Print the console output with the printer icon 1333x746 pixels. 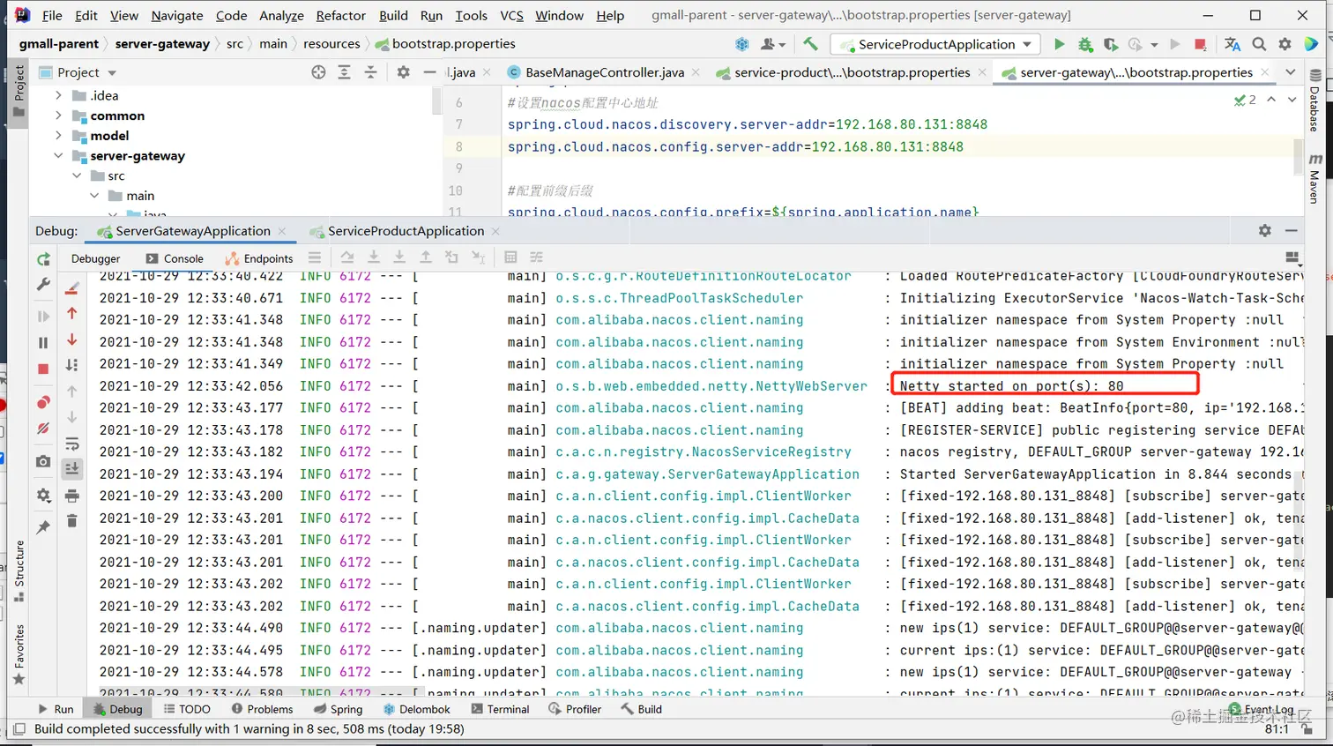tap(72, 496)
